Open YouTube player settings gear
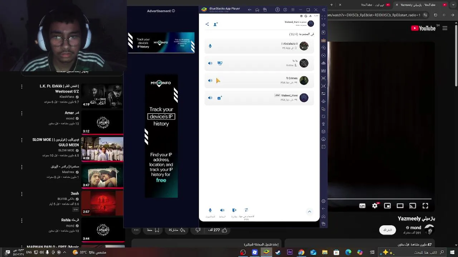458x257 pixels. coord(375,206)
